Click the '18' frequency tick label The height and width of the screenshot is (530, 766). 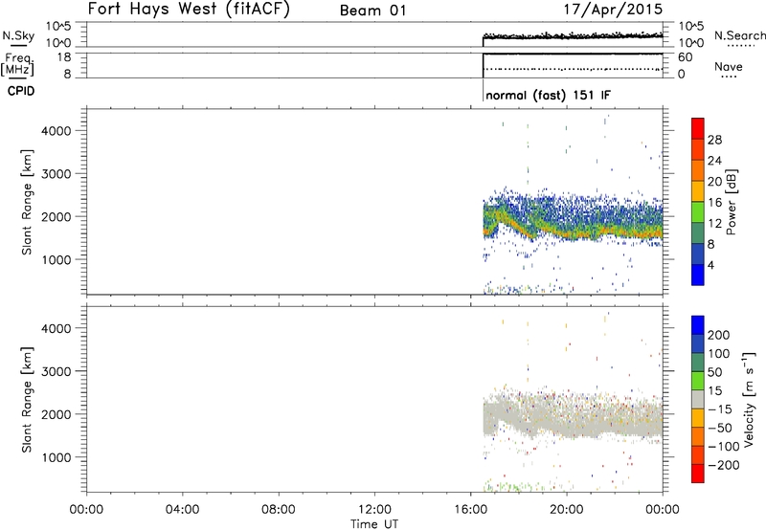(x=63, y=57)
